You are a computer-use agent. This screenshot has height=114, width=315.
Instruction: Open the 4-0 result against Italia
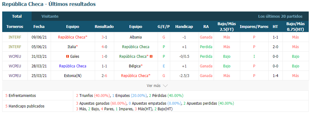(104, 47)
